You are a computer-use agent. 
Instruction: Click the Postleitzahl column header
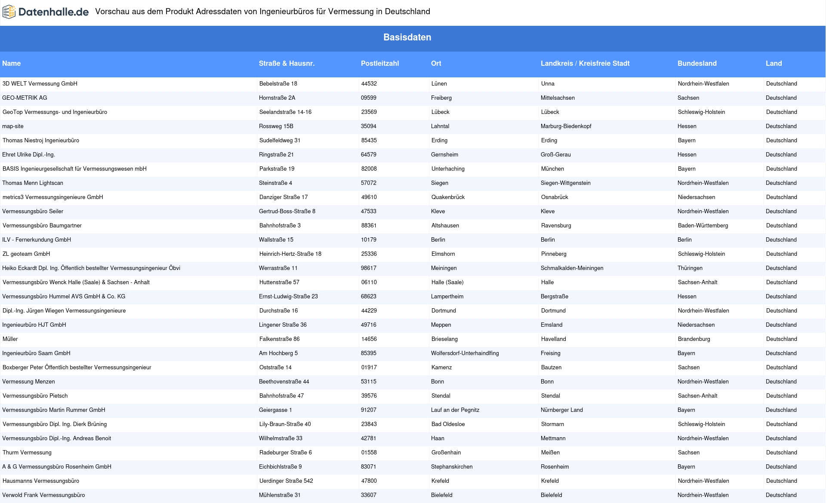[x=379, y=64]
